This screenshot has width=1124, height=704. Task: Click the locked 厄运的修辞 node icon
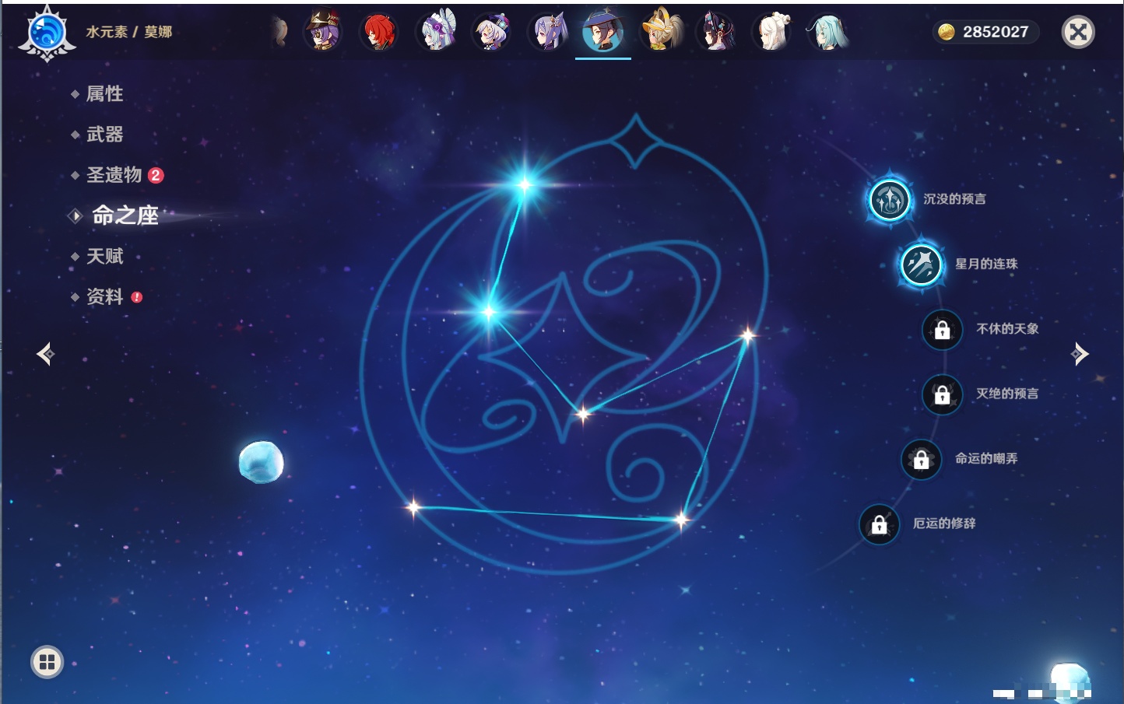(x=880, y=524)
